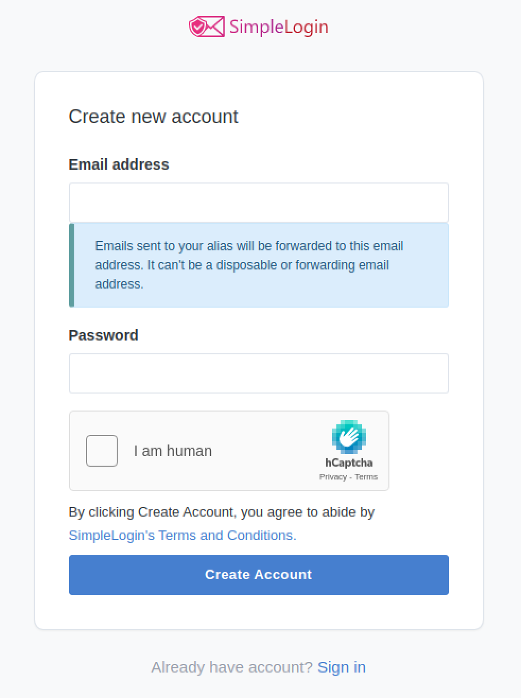Open hCaptcha's Privacy policy

point(333,476)
